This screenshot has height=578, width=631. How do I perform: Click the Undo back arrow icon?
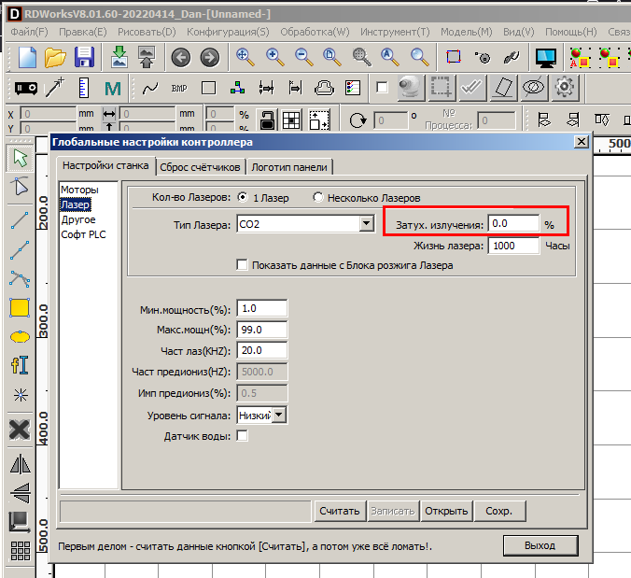[181, 58]
